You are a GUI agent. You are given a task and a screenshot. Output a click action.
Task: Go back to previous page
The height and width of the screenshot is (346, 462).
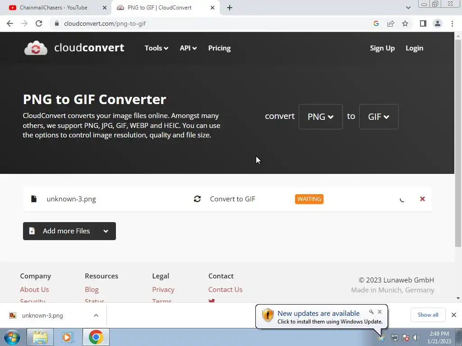(x=10, y=23)
